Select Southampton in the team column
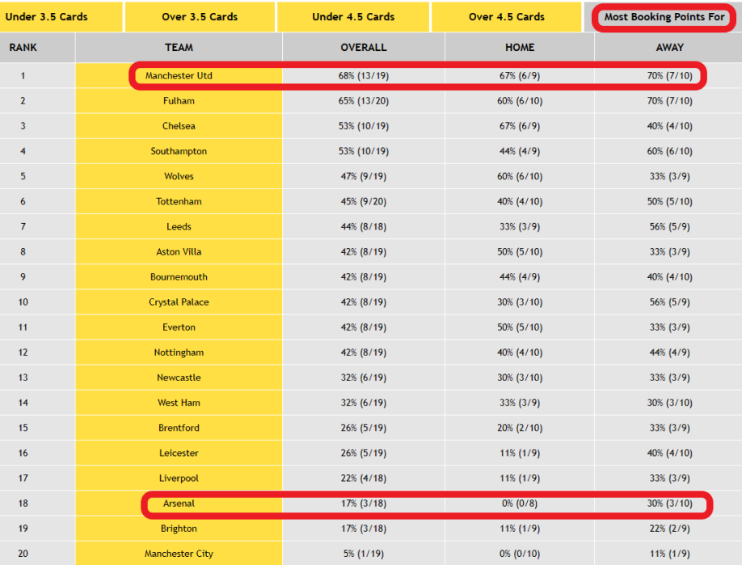 coord(179,151)
